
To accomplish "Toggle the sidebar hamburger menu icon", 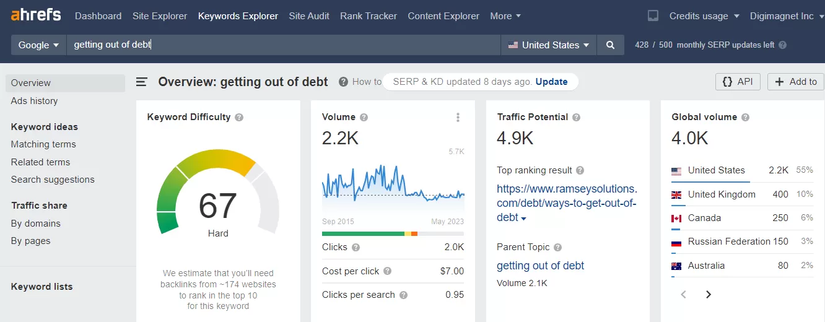I will click(x=142, y=82).
